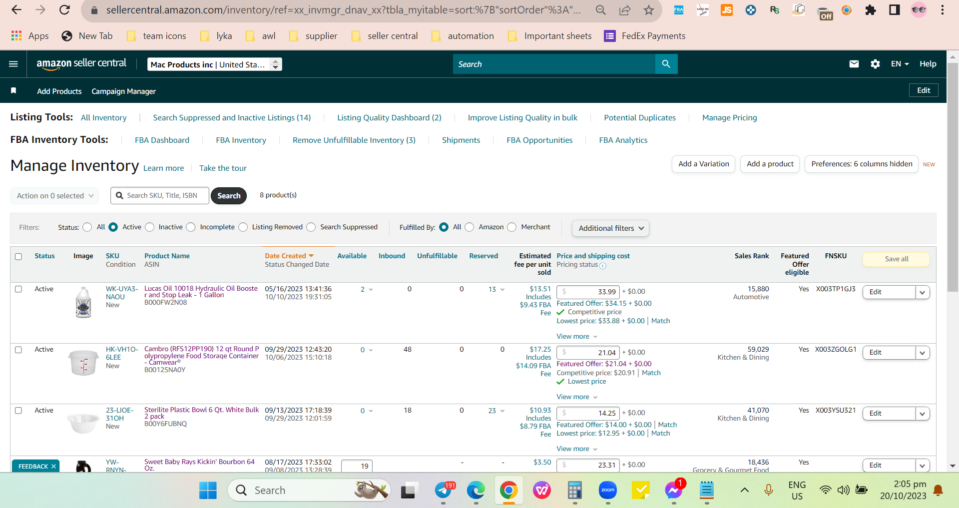This screenshot has height=508, width=959.
Task: Click the bookmark flag icon
Action: tap(13, 91)
